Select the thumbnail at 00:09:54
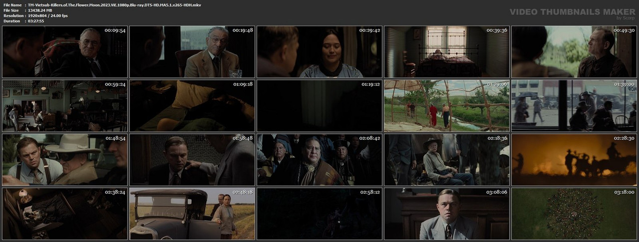Image resolution: width=639 pixels, height=242 pixels. point(65,51)
